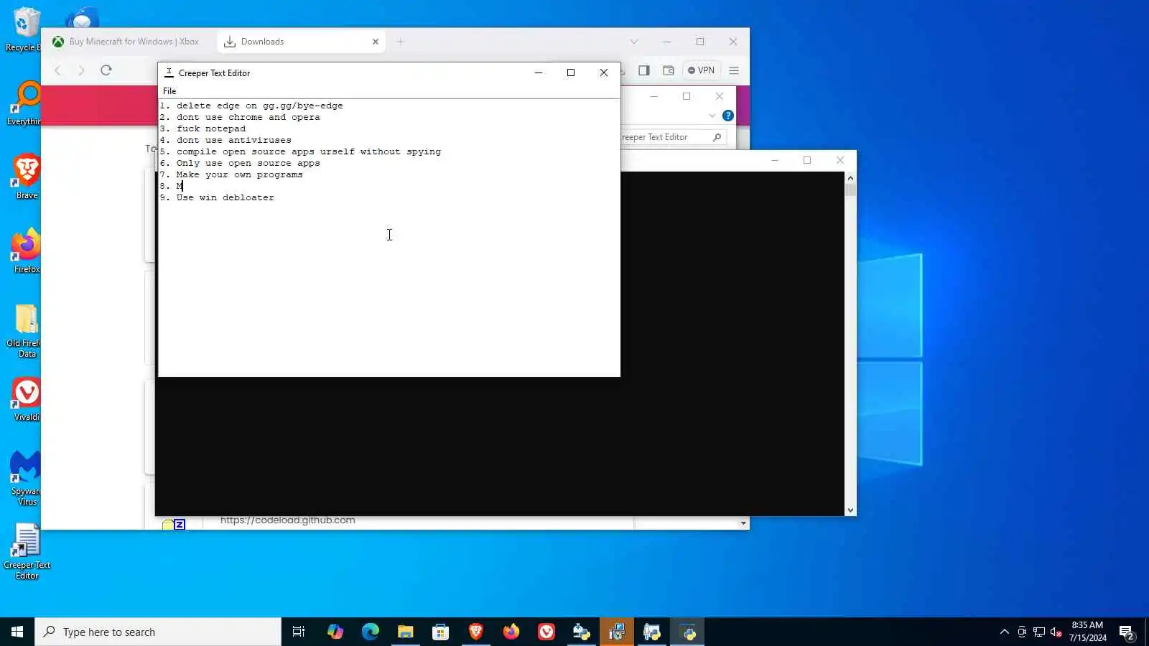The image size is (1149, 646).
Task: Toggle the browser sidebar panel
Action: 644,70
